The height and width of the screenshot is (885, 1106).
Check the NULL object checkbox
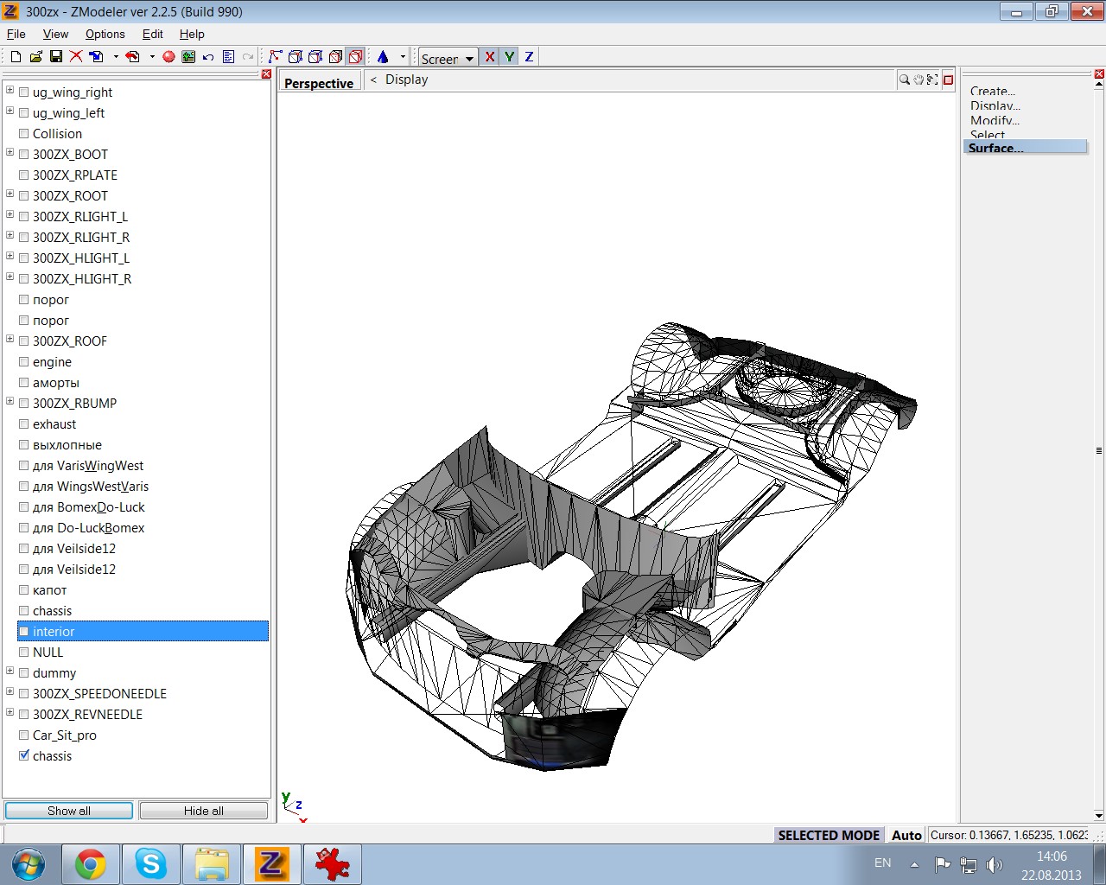pyautogui.click(x=24, y=653)
